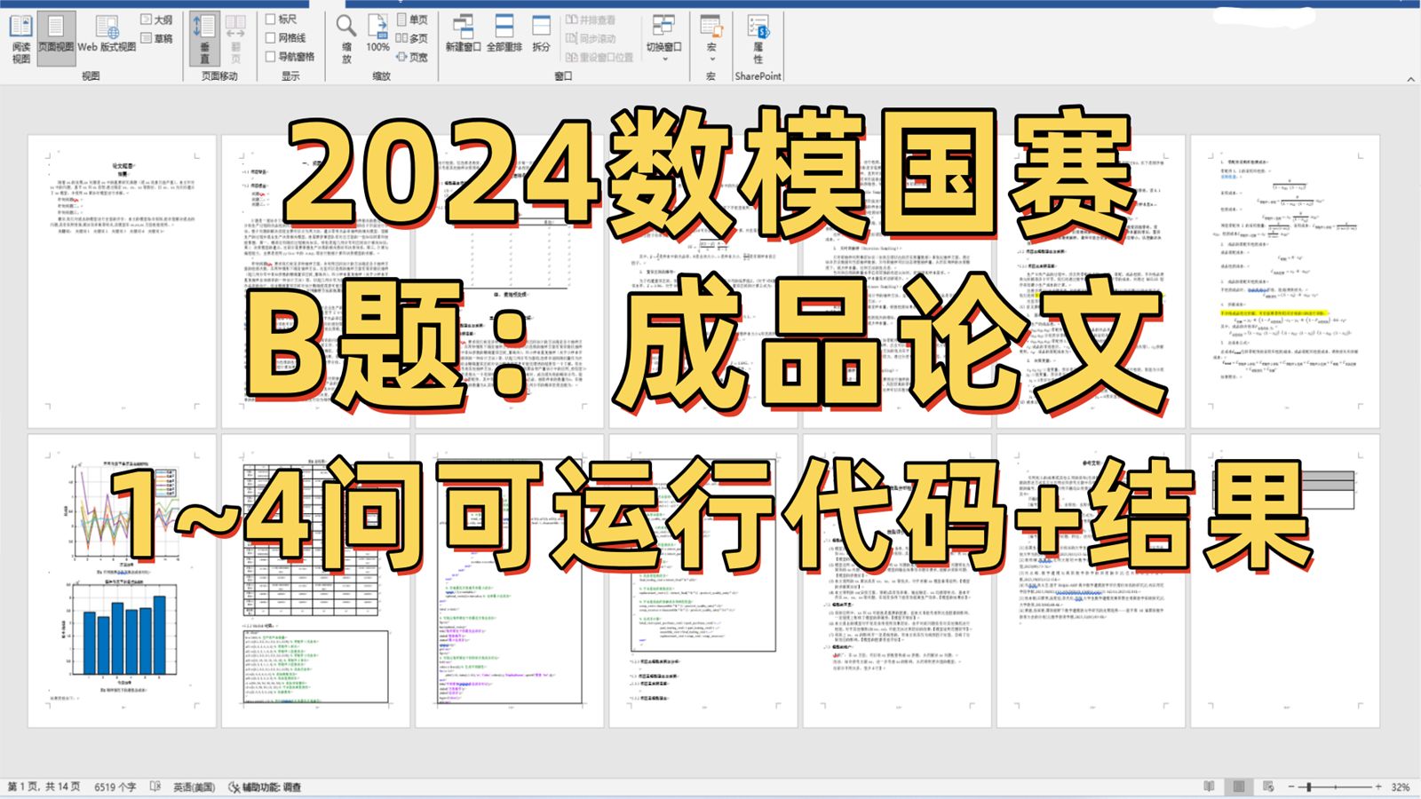Viewport: 1421px width, 799px height.
Task: Click page count '第 1 页, 共 14 页'
Action: pos(44,787)
